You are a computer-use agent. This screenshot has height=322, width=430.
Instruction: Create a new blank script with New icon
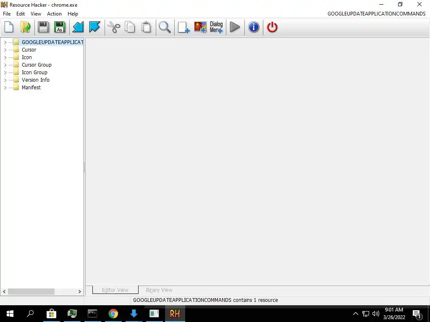point(9,27)
